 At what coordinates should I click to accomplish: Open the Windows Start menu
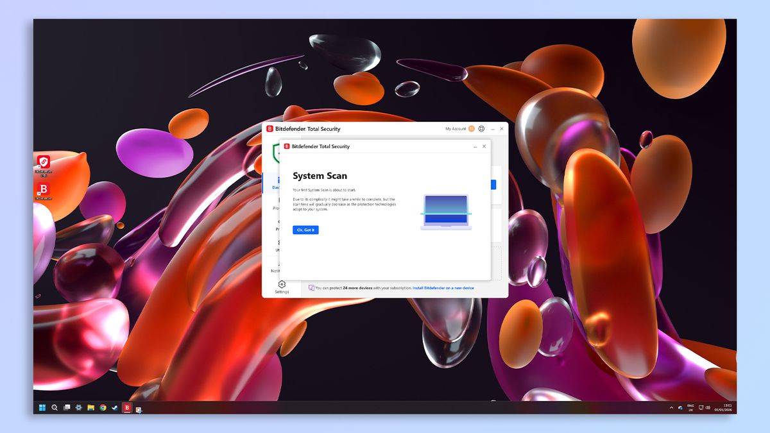(x=42, y=407)
